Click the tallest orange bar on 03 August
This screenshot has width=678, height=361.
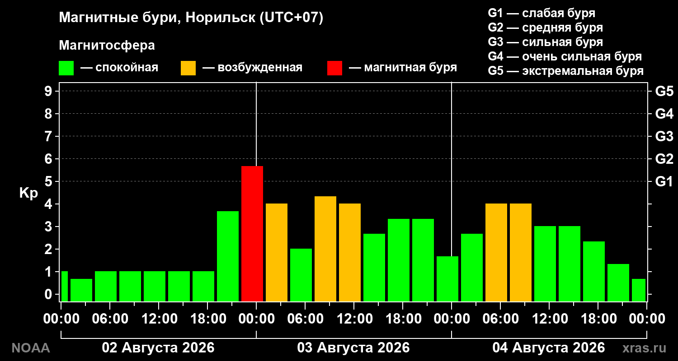[x=325, y=249]
